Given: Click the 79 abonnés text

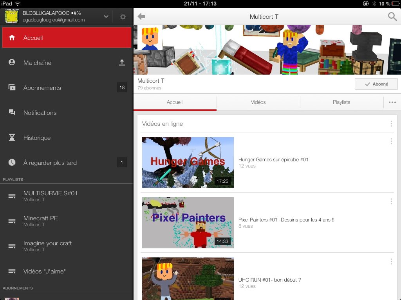Looking at the screenshot, I should click(x=149, y=88).
